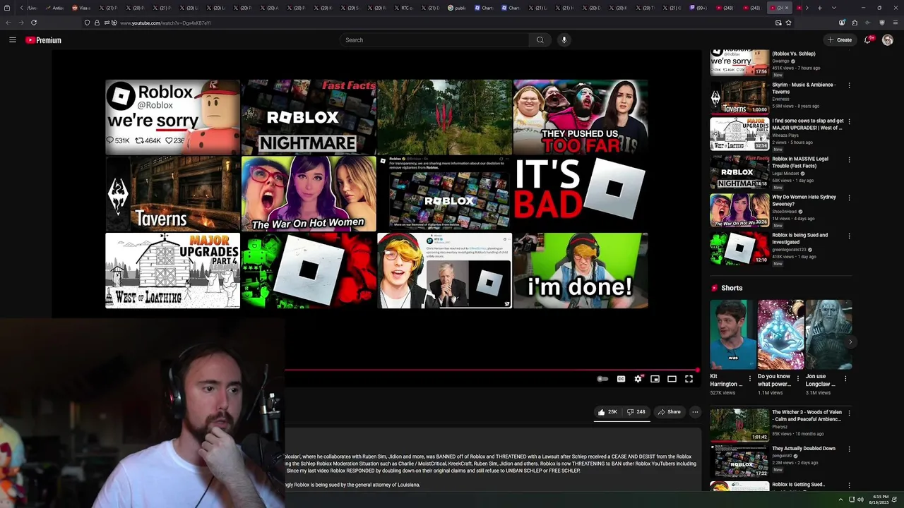Bookmark this page with the star icon

[788, 23]
